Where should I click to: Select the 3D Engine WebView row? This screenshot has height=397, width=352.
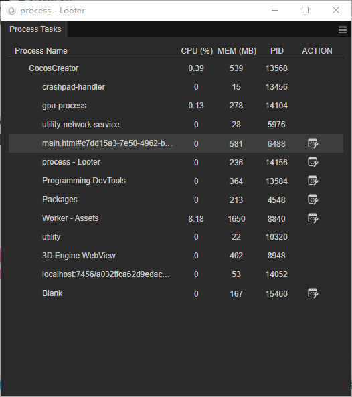(x=176, y=256)
